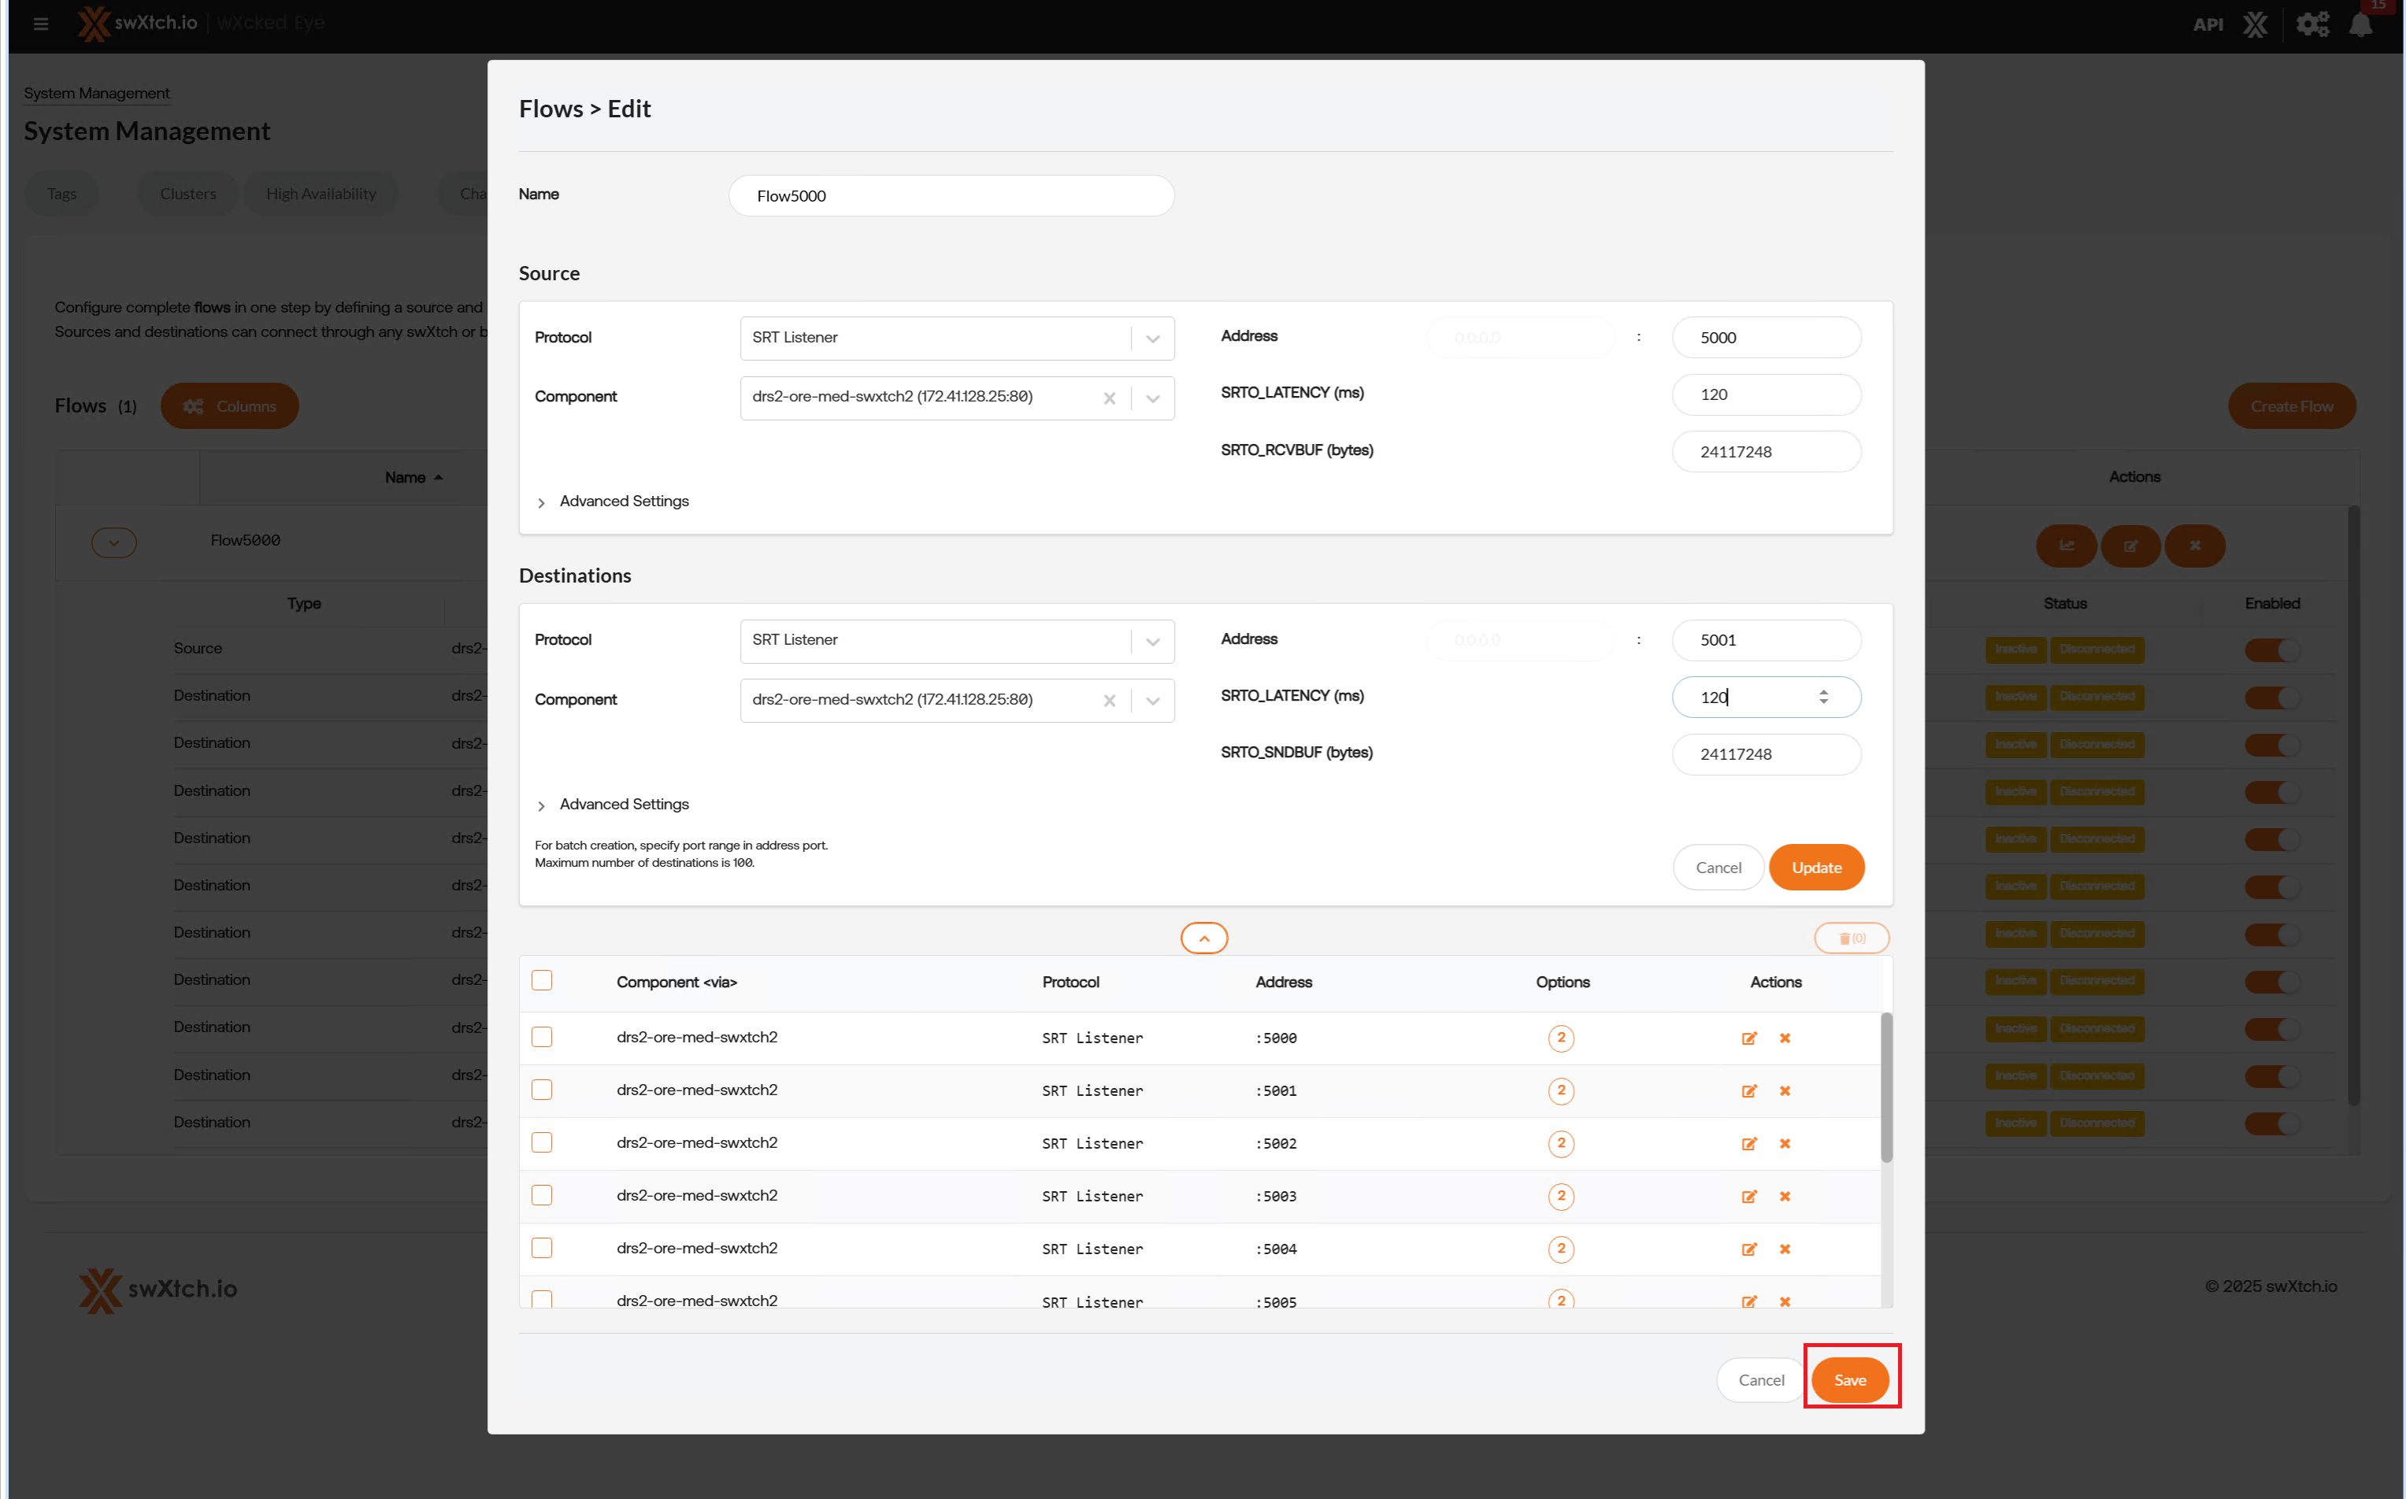Open Destinations Component dropdown
Image resolution: width=2406 pixels, height=1499 pixels.
click(1152, 700)
